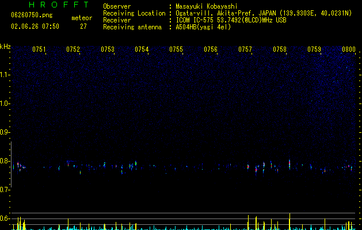Click the 'Receiving Location' field label

(134, 13)
